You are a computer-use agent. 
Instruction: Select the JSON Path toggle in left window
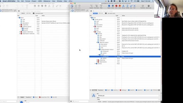pyautogui.click(x=28, y=13)
